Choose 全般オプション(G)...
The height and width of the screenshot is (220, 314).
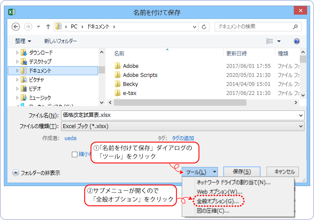click(x=218, y=201)
